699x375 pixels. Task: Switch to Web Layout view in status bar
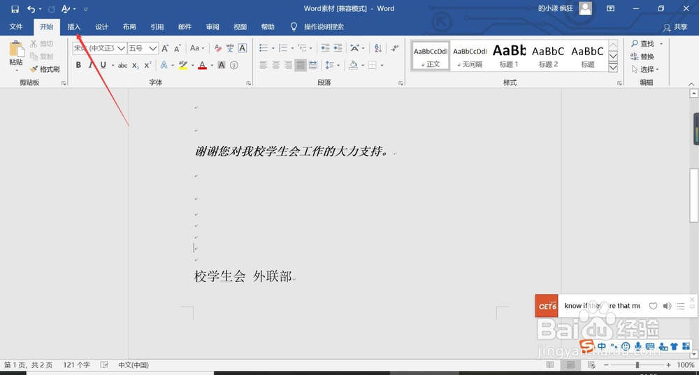(x=591, y=365)
